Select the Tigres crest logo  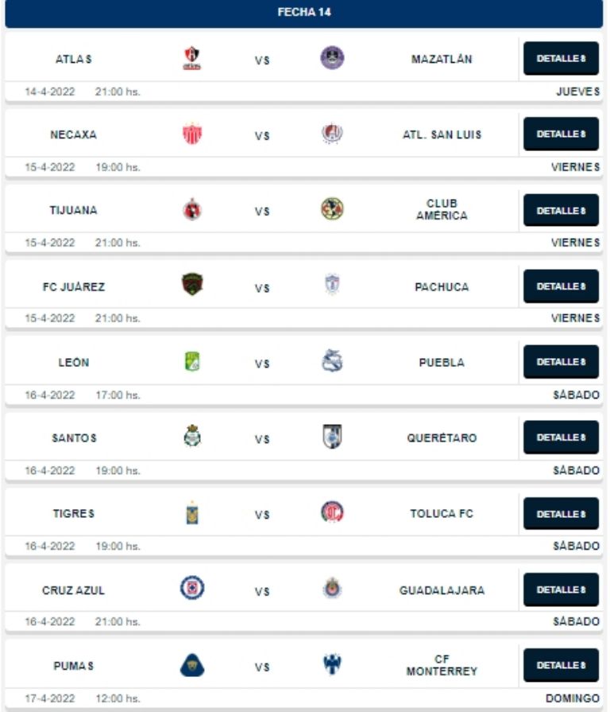tap(192, 513)
